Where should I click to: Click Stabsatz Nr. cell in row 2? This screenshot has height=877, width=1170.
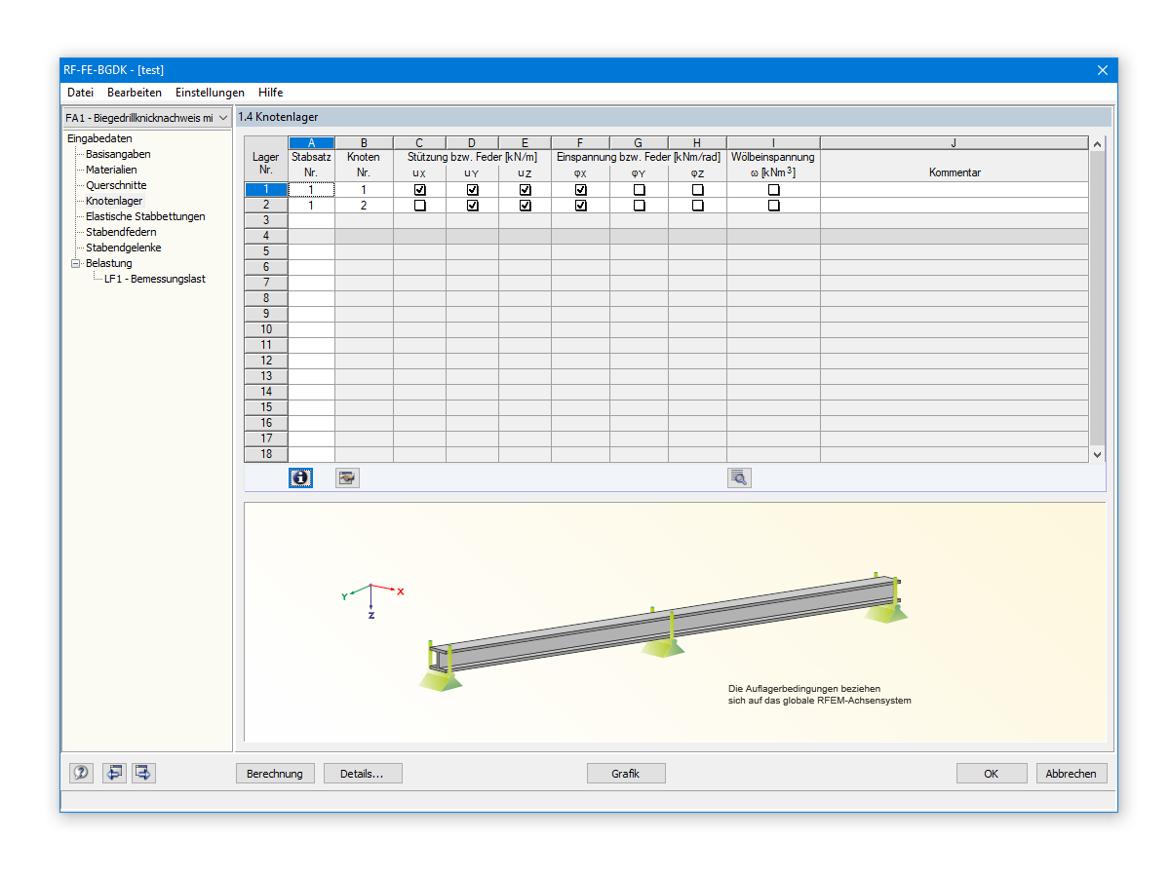tap(311, 206)
